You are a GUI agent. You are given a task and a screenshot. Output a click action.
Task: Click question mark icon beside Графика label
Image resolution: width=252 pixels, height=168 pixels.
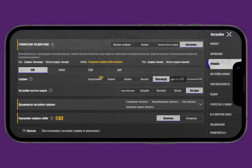(31, 79)
